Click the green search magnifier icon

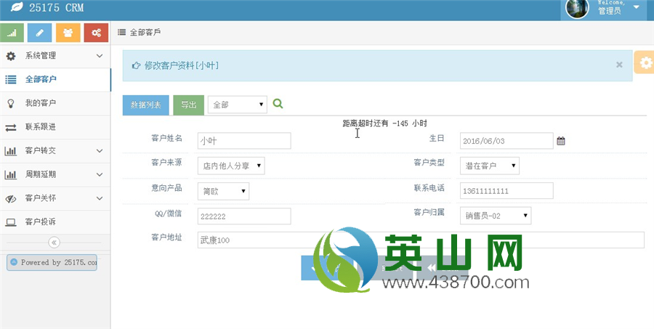point(278,104)
